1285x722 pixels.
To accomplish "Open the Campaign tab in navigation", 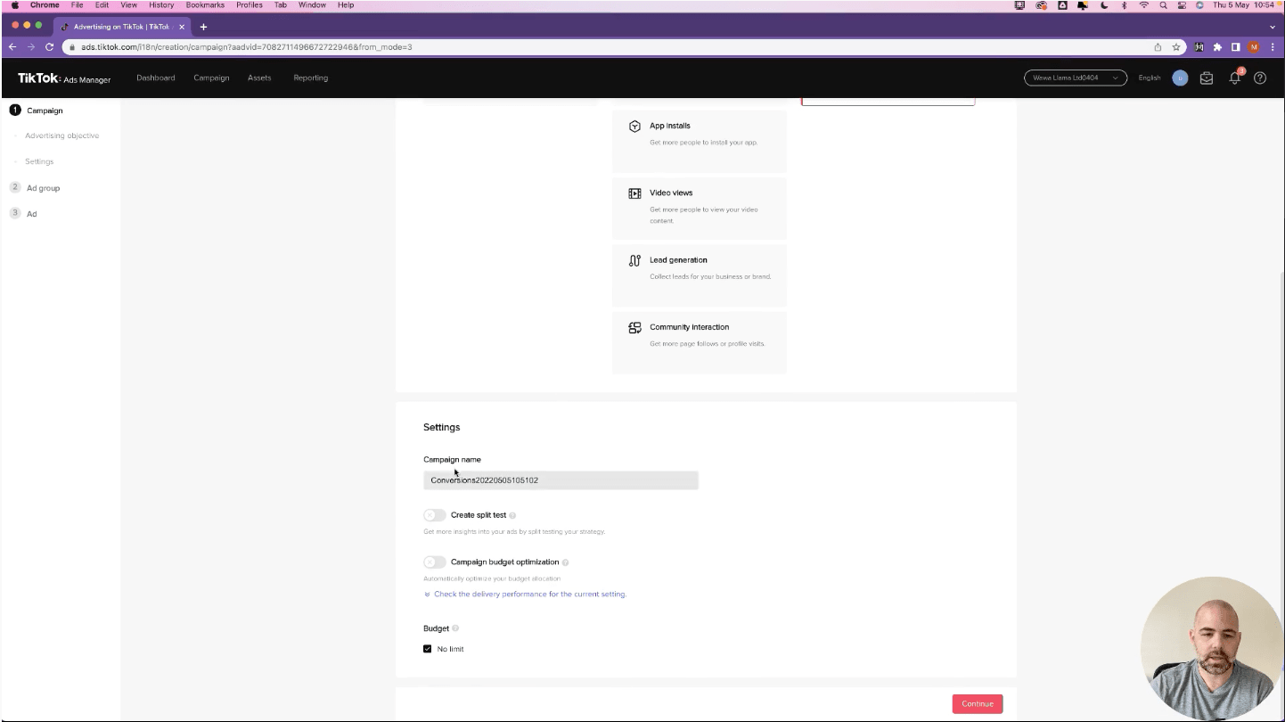I will tap(211, 78).
